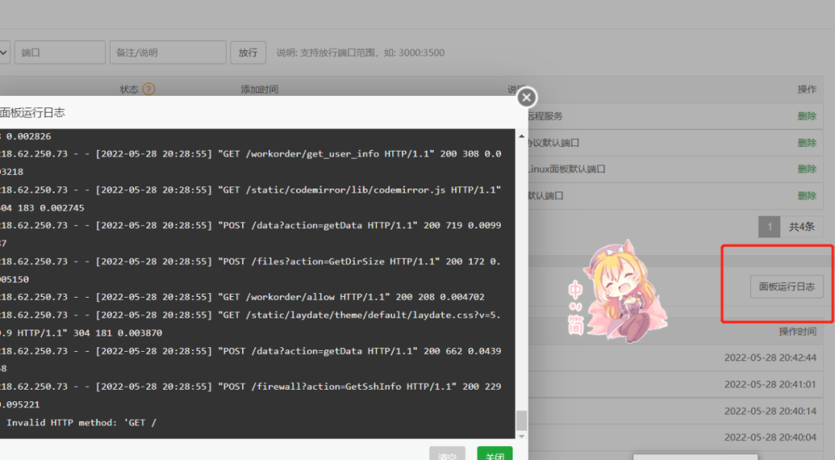Click the 操作时间 column header
This screenshot has width=835, height=460.
coord(797,331)
